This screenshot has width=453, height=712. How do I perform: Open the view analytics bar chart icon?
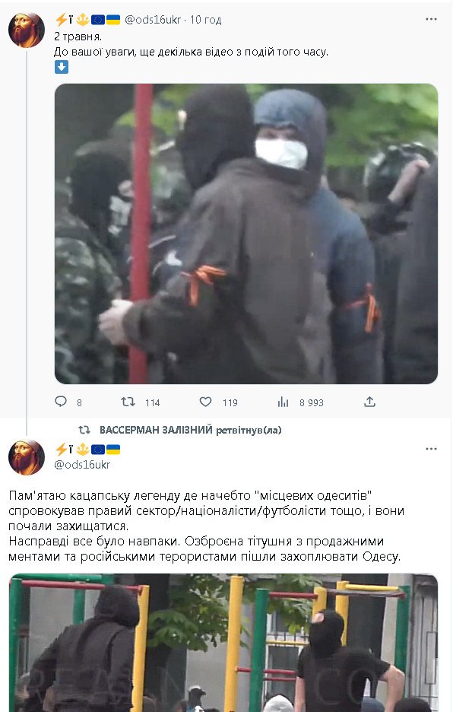click(x=283, y=402)
